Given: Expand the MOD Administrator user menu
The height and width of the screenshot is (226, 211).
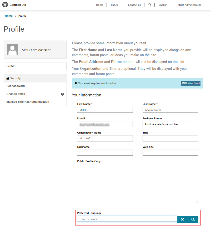Looking at the screenshot, I should pyautogui.click(x=190, y=5).
